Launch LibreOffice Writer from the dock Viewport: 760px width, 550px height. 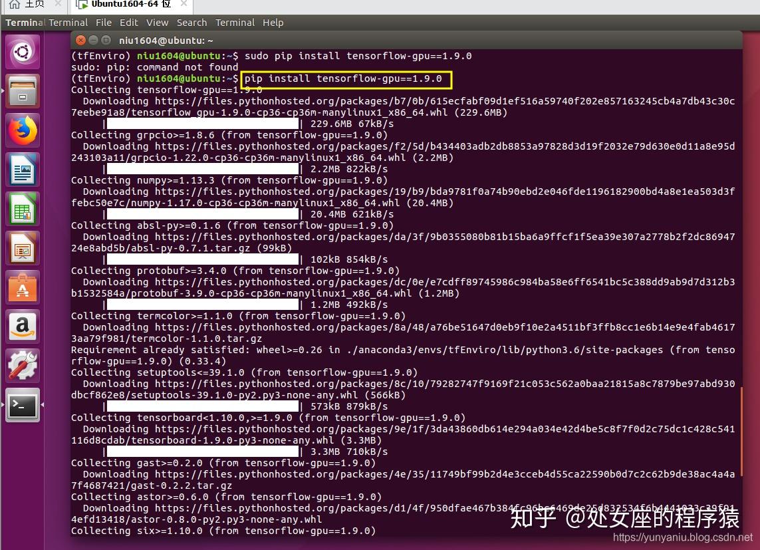click(x=23, y=170)
